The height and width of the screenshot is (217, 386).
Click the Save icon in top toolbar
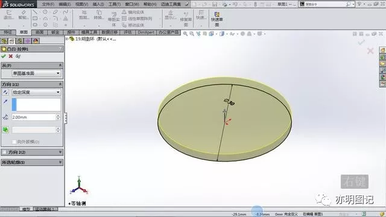[215, 4]
